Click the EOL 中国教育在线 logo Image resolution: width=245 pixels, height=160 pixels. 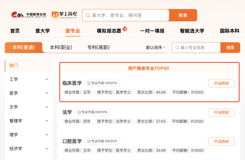tap(29, 15)
